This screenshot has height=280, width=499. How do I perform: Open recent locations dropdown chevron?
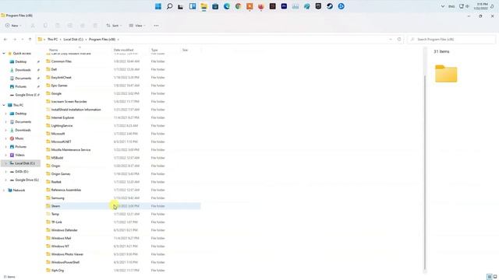coord(23,40)
